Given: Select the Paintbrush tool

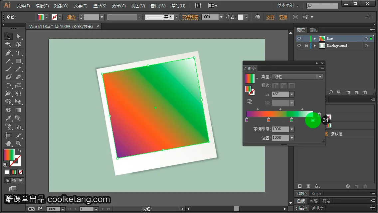Looking at the screenshot, I should click(8, 69).
